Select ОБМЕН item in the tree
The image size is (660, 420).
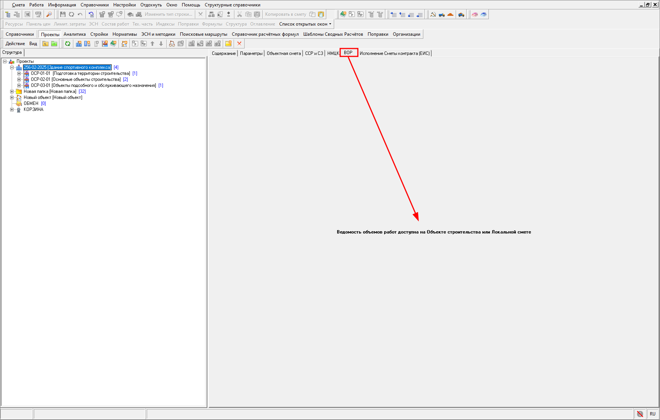[31, 103]
